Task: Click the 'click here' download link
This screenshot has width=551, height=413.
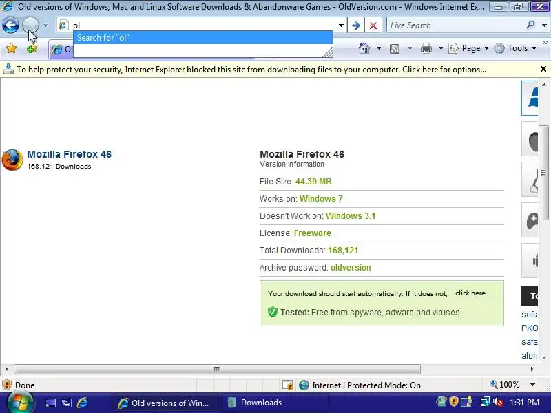Action: (x=471, y=293)
